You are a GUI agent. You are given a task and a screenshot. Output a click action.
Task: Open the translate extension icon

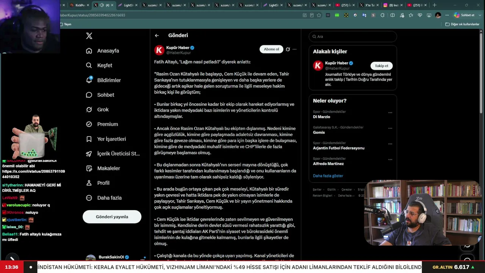coord(364,15)
